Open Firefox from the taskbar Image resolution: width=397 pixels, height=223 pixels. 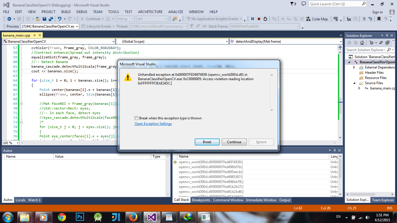[133, 217]
